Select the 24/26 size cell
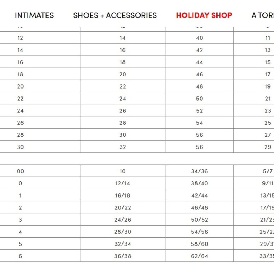This screenshot has height=274, width=274. (x=123, y=219)
